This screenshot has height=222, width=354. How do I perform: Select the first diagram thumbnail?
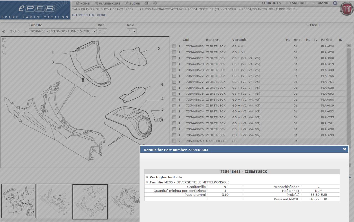click(19, 201)
